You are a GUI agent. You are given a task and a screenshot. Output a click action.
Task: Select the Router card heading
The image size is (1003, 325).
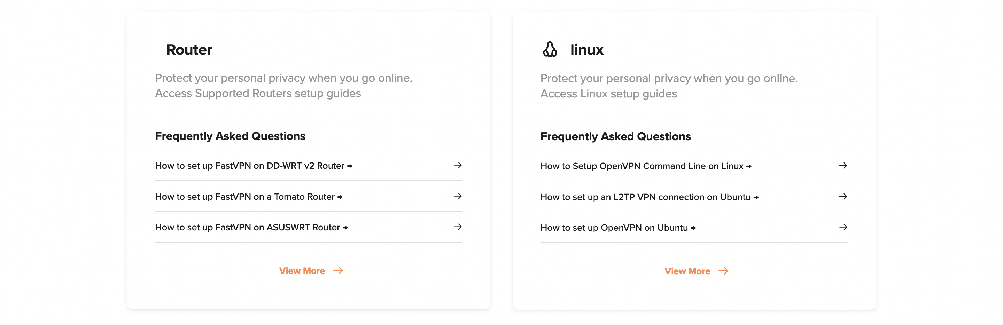[x=189, y=49]
